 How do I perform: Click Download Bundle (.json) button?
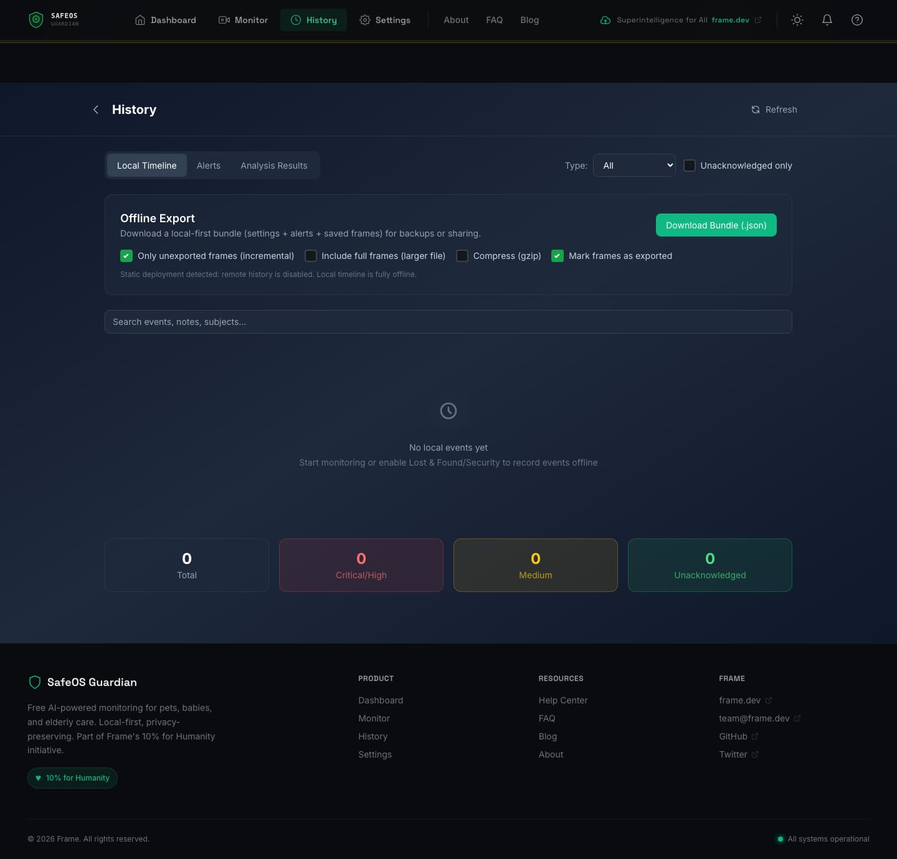click(716, 225)
